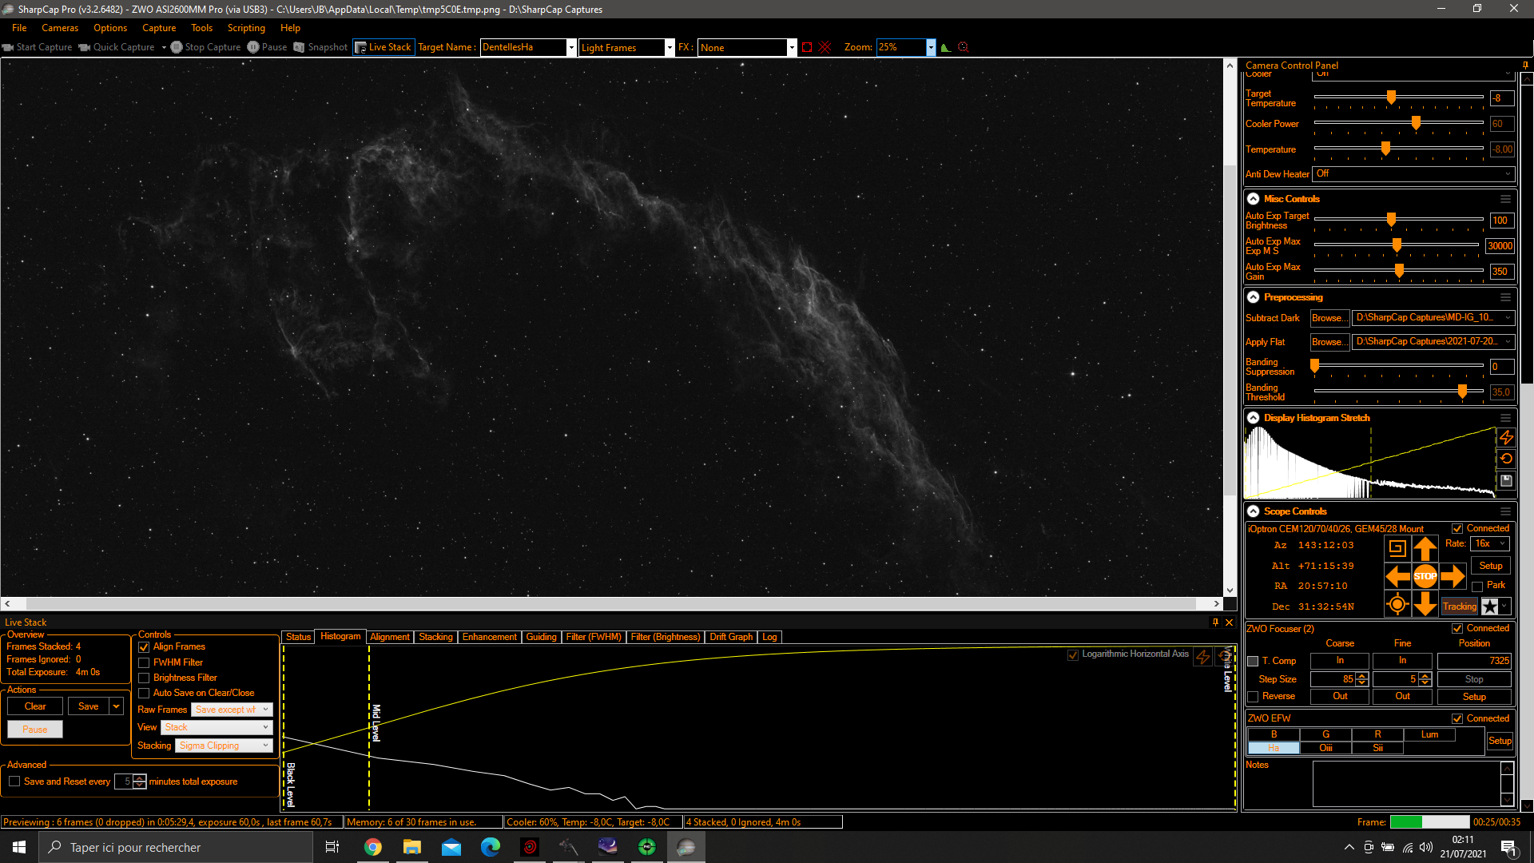Open Misc Controls section hamburger menu
Viewport: 1534px width, 863px height.
tap(1505, 199)
